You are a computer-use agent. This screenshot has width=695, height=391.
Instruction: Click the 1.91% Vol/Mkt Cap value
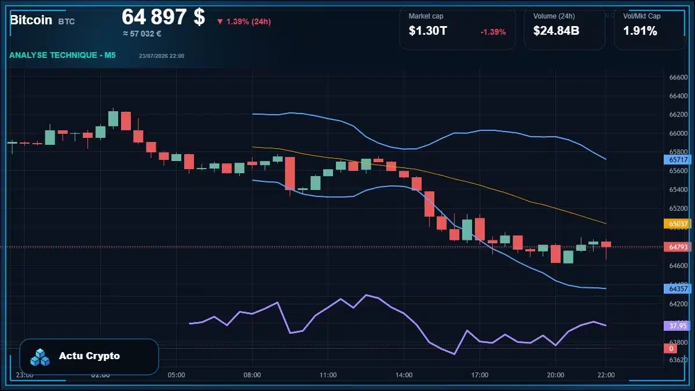coord(640,31)
